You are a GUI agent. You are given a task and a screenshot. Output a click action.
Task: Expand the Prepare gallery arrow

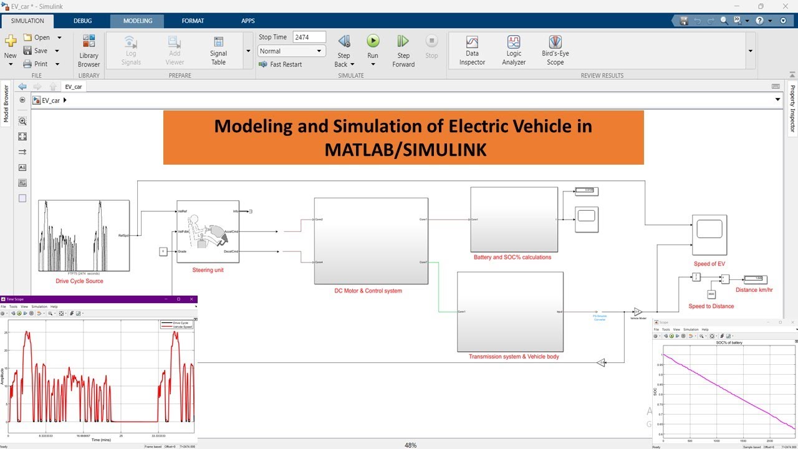(x=248, y=51)
